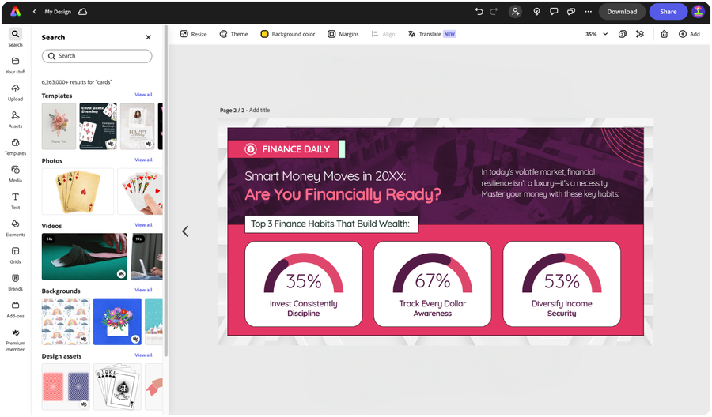712x417 pixels.
Task: Open the Elements panel
Action: [x=16, y=228]
